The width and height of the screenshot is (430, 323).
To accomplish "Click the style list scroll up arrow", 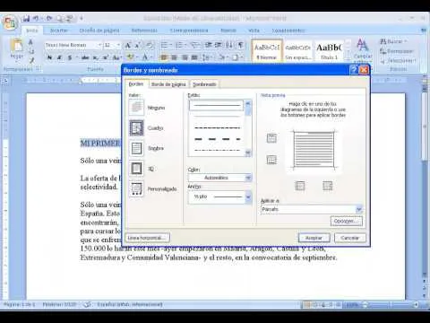I will [x=247, y=103].
